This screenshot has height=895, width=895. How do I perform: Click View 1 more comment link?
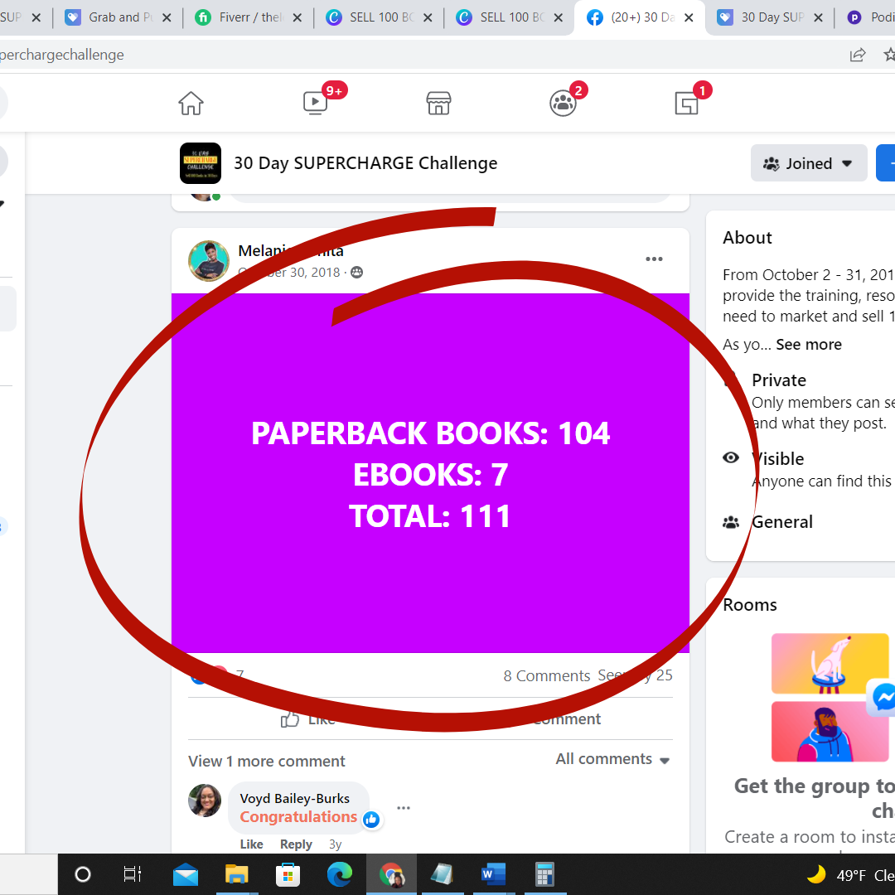(x=267, y=761)
